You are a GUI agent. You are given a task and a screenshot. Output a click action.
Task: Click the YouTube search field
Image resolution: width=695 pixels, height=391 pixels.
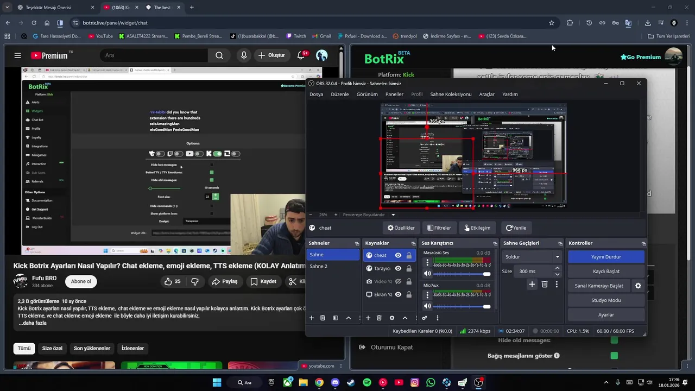coord(154,55)
